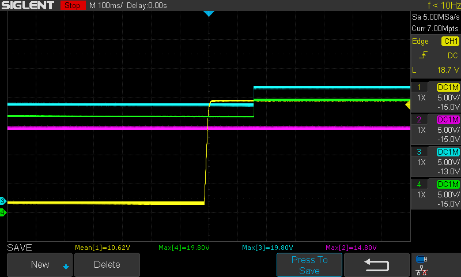Screen dimensions: 461x277
Task: Select the M 100ms/ timebase readout
Action: 106,5
